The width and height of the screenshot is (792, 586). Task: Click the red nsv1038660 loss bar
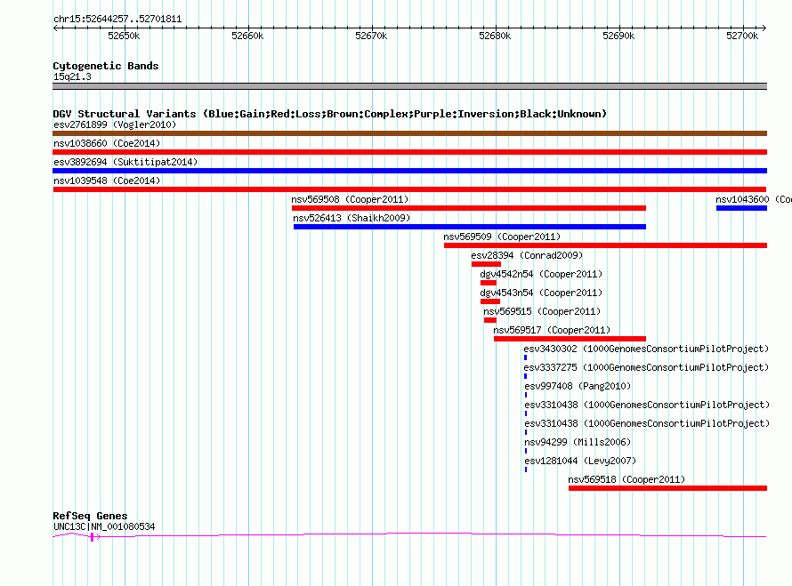click(409, 152)
